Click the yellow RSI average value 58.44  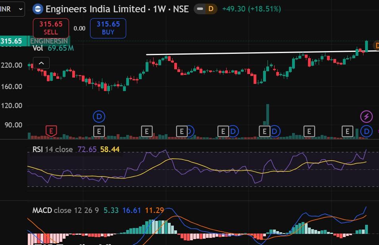point(110,150)
